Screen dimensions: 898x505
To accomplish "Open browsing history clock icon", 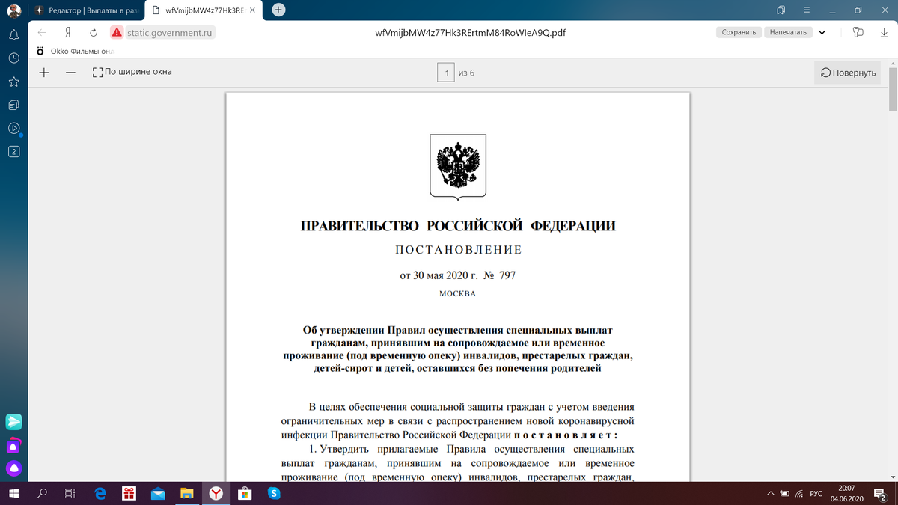I will click(13, 58).
